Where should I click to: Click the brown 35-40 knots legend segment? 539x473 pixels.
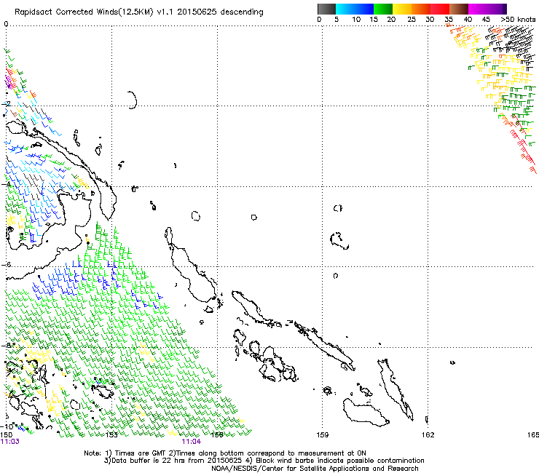(459, 9)
